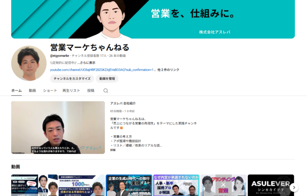Click the next arrow on video carousel
The width and height of the screenshot is (307, 196).
click(294, 187)
